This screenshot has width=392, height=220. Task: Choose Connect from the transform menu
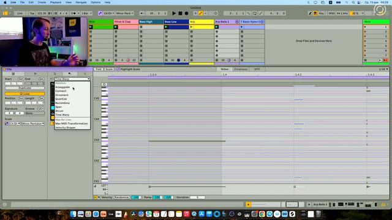click(x=61, y=91)
